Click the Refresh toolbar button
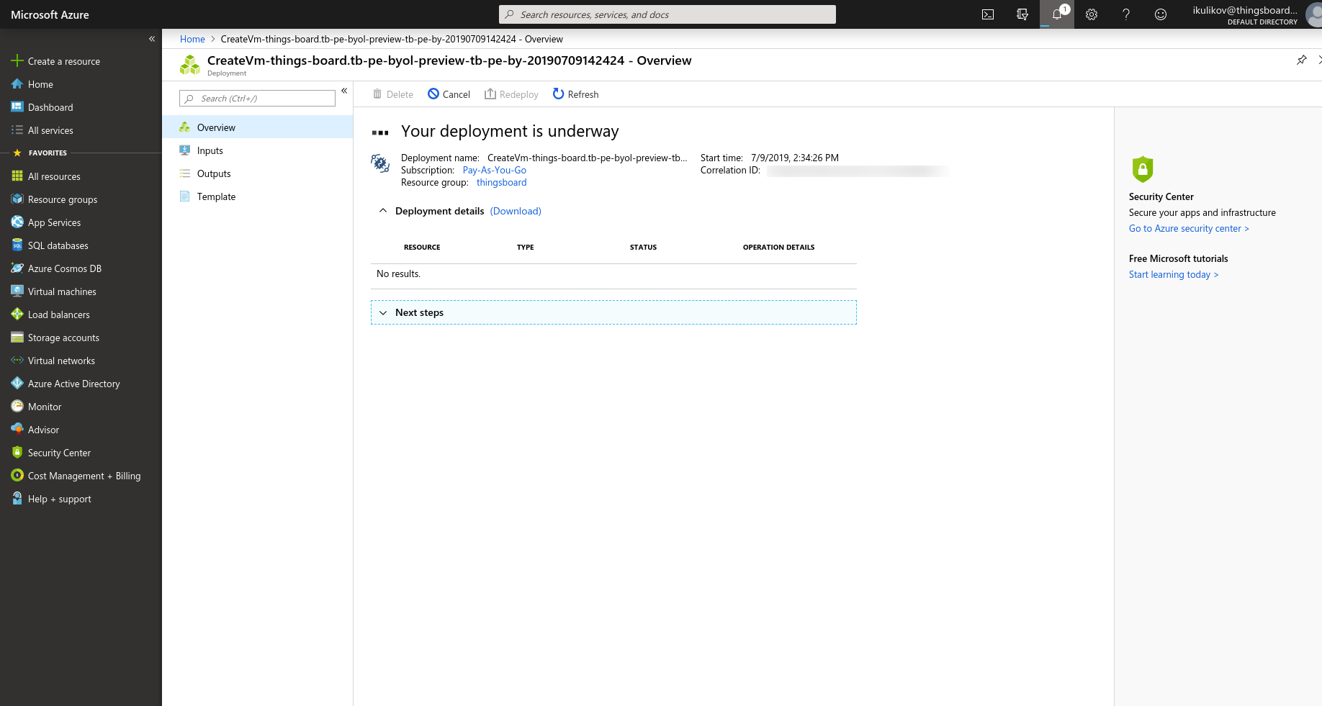 point(576,94)
